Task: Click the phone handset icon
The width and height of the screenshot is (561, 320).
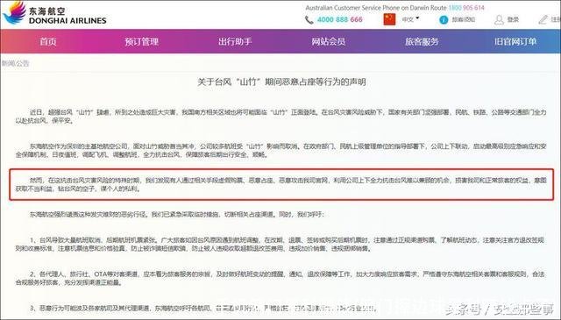Action: click(x=309, y=19)
